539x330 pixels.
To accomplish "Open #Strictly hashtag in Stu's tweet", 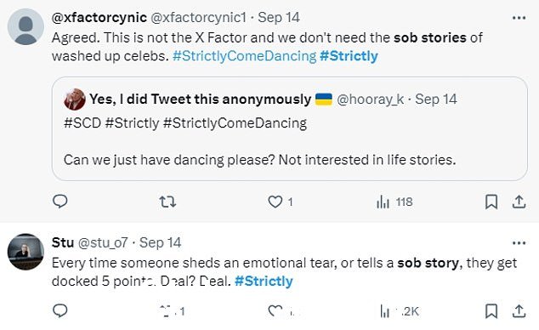I will [x=264, y=282].
